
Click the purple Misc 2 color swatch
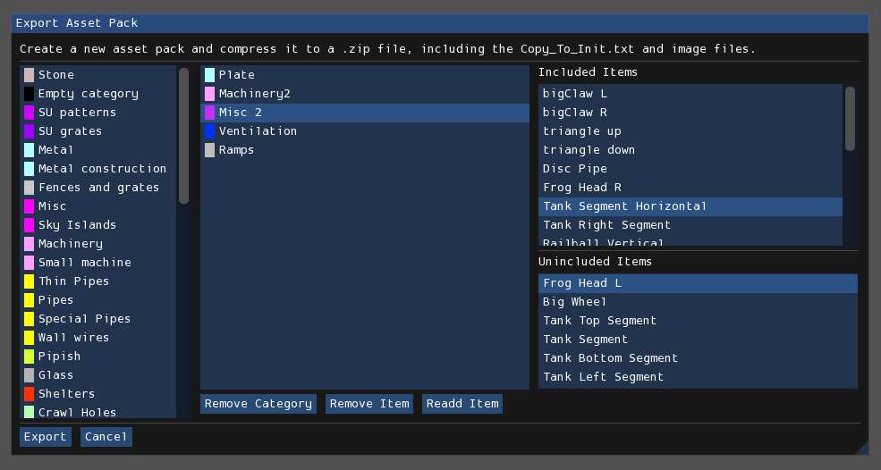209,113
